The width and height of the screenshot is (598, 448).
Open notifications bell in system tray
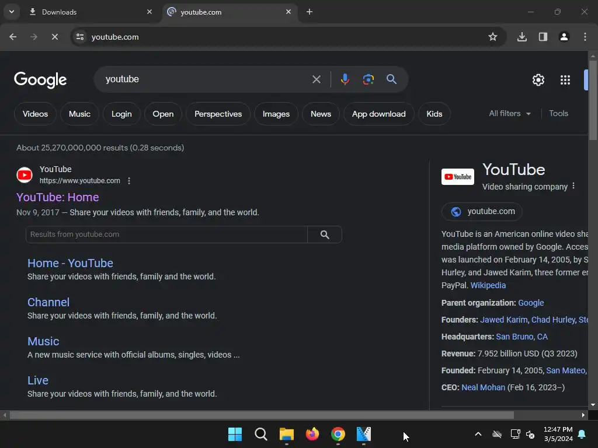click(582, 434)
